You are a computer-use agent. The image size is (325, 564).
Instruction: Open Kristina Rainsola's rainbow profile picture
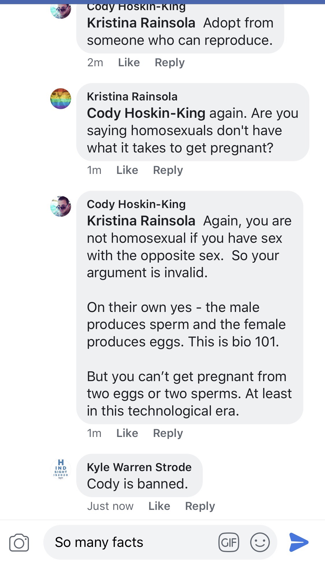61,99
